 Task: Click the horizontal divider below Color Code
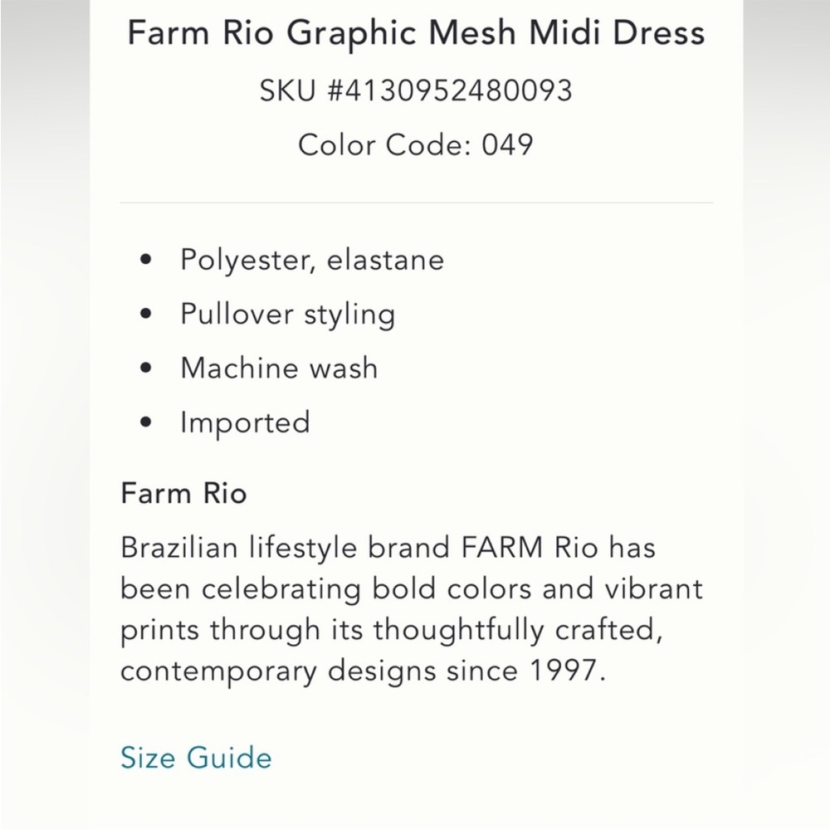tap(416, 203)
